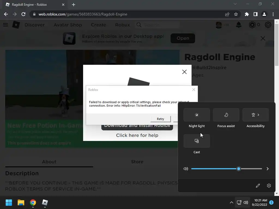View site information lock icon
This screenshot has width=279, height=209.
coord(34,14)
